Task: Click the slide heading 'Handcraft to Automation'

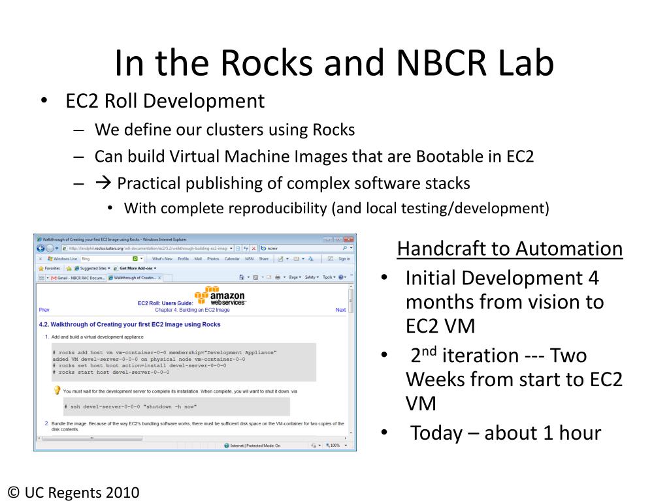Action: (510, 249)
